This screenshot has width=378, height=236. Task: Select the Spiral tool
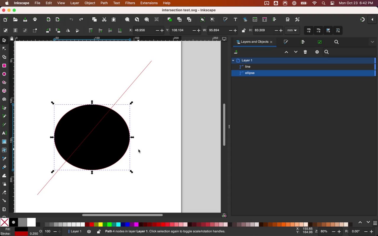4,99
